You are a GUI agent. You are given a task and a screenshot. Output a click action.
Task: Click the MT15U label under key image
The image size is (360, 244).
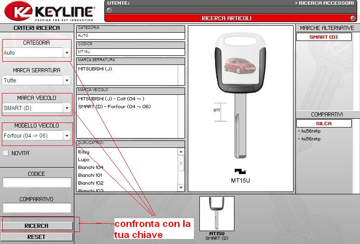[x=240, y=180]
